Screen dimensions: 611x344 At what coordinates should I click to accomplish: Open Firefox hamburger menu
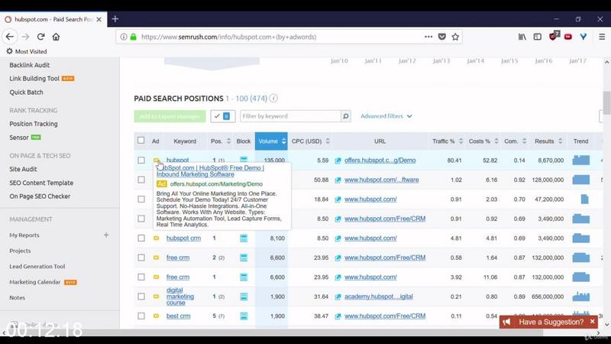coord(602,37)
